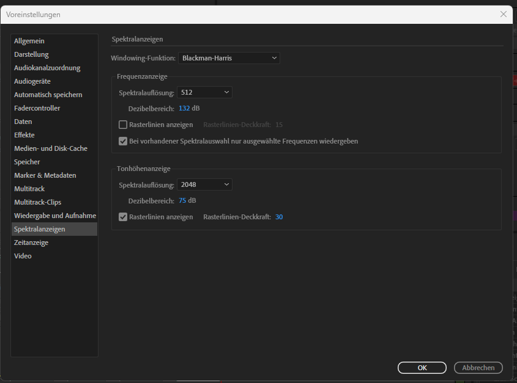Open the Spektralauflösung dropdown under Tonhöhenanzeige
Screen dimensions: 517x383
[x=204, y=184]
